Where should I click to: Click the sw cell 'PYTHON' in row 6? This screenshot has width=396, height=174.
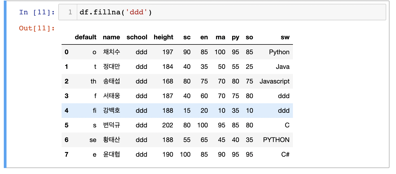[x=276, y=140]
